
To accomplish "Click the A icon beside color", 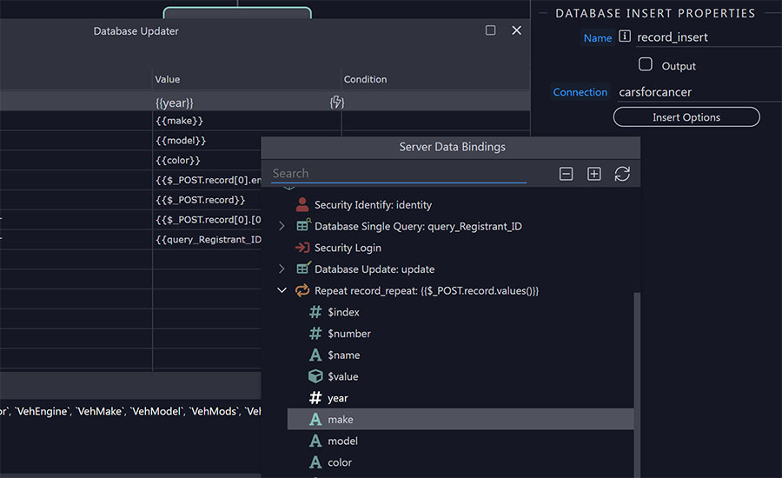I will 315,462.
